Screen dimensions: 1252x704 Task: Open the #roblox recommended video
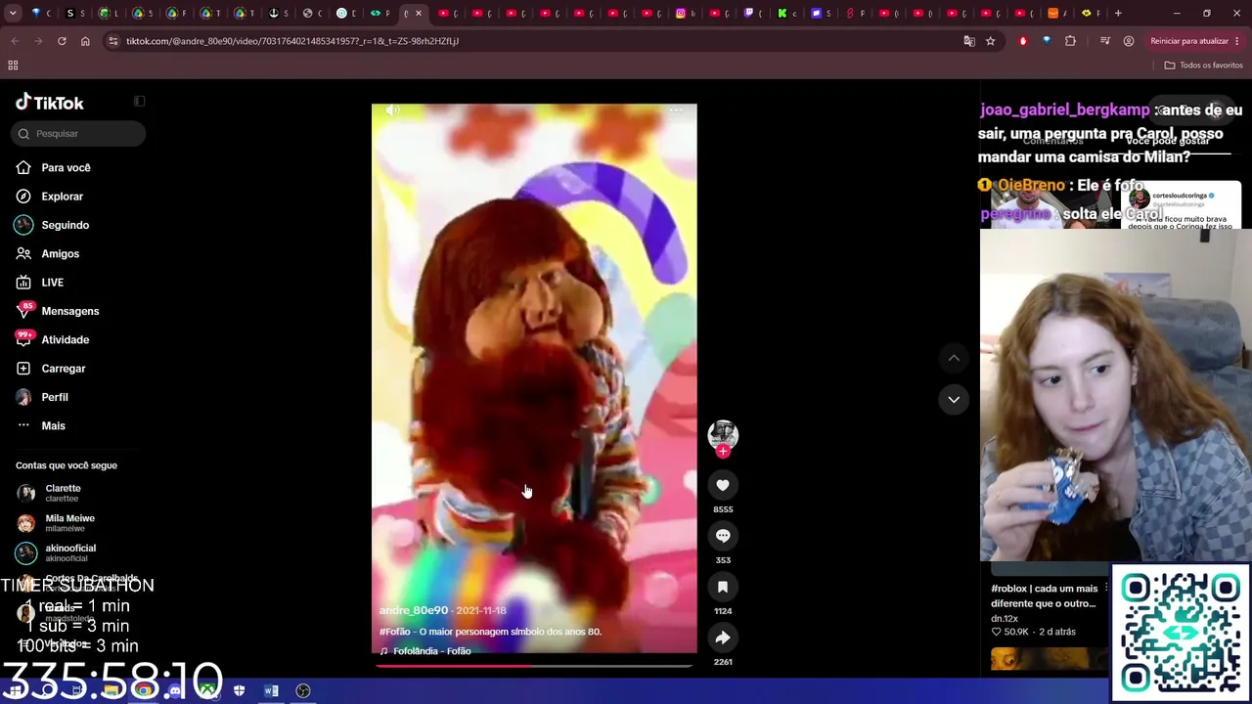pyautogui.click(x=1045, y=595)
